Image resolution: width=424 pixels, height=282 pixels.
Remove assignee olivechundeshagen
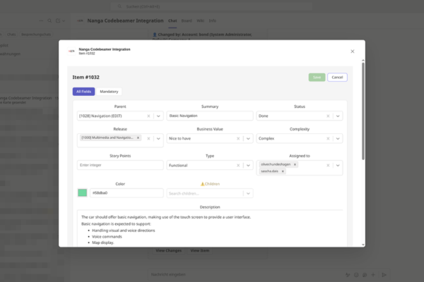[x=295, y=164]
